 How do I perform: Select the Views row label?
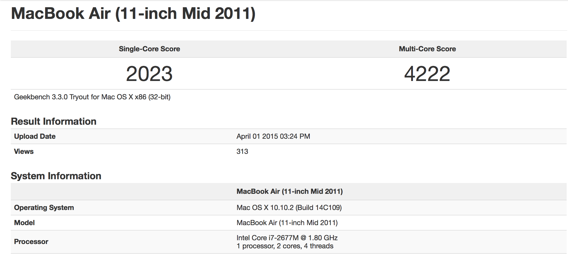pos(24,151)
